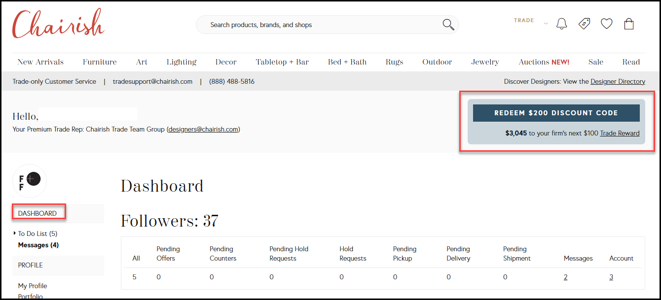Open Sale menu item
The image size is (661, 300).
596,62
